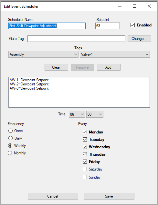Select AW-2~Dewpoint Setpoint in the list

pyautogui.click(x=29, y=84)
